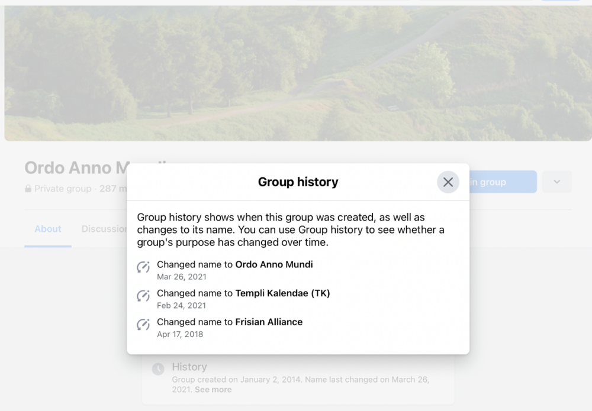Switch to the About tab
This screenshot has width=592, height=411.
[48, 229]
